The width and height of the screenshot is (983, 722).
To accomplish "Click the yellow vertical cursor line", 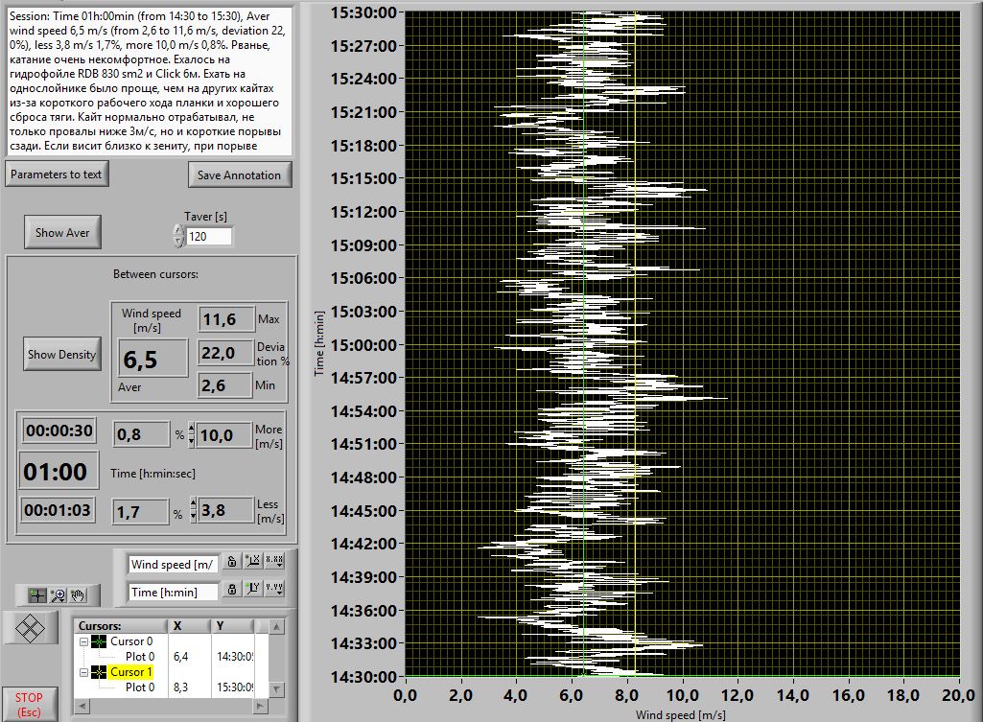I will click(635, 345).
